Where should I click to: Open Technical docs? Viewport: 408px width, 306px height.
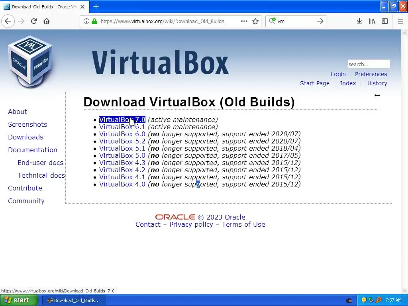click(41, 175)
